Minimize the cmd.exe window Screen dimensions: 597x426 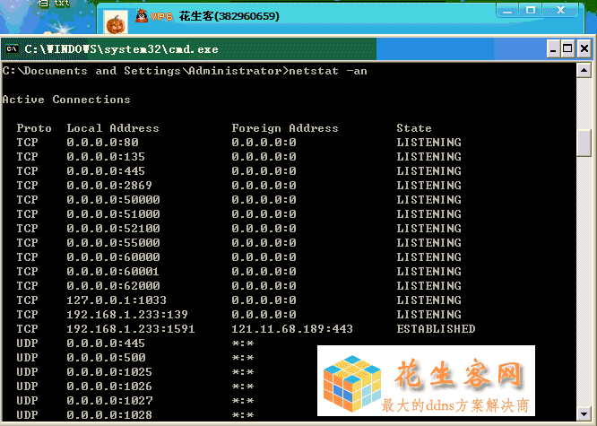click(552, 48)
